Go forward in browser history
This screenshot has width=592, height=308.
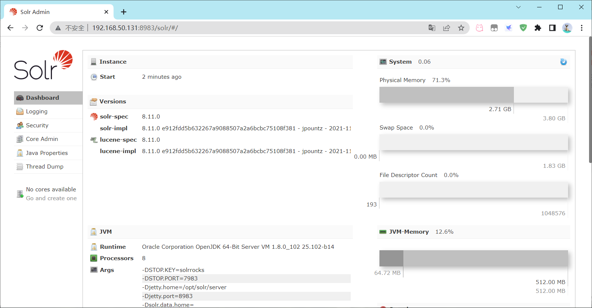click(25, 28)
